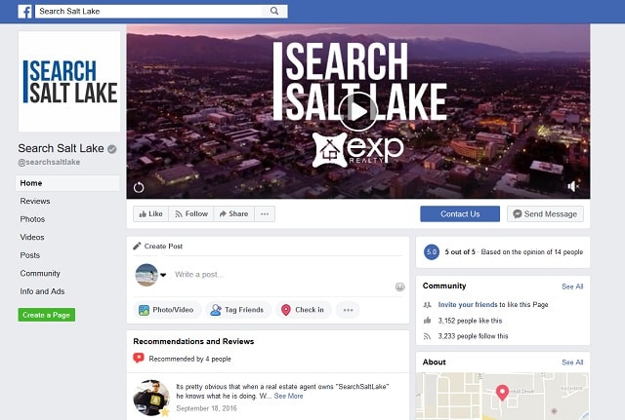Viewport: 625px width, 420px height.
Task: Select Check in location option
Action: 304,310
